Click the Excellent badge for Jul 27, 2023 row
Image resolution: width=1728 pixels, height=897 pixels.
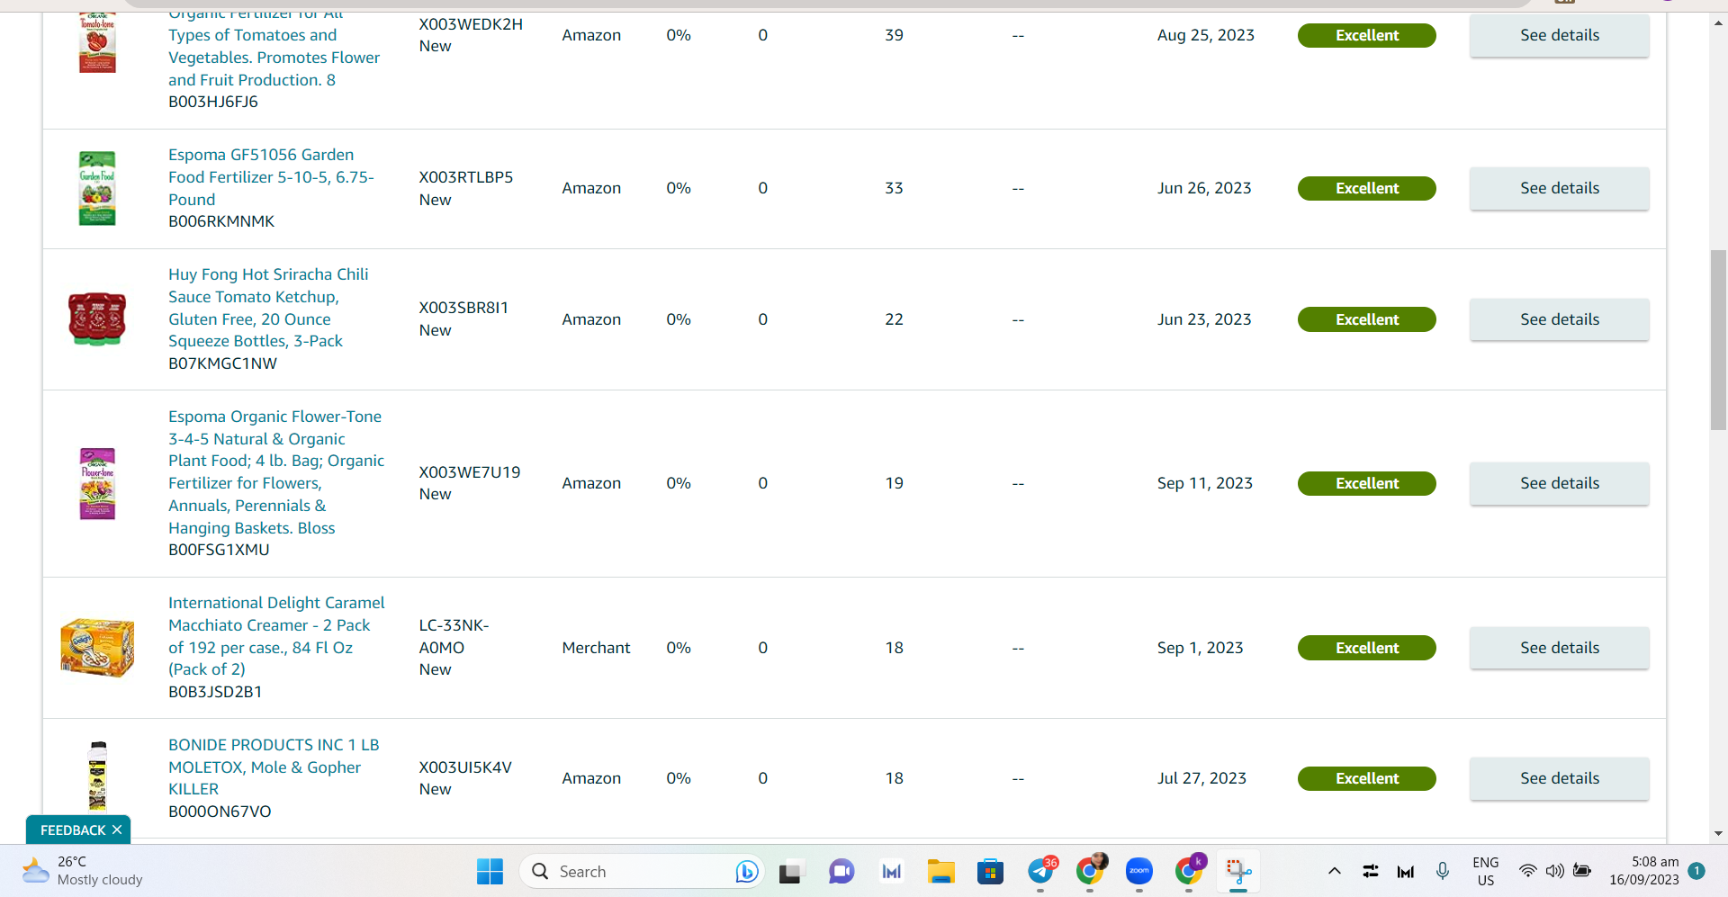(1366, 778)
